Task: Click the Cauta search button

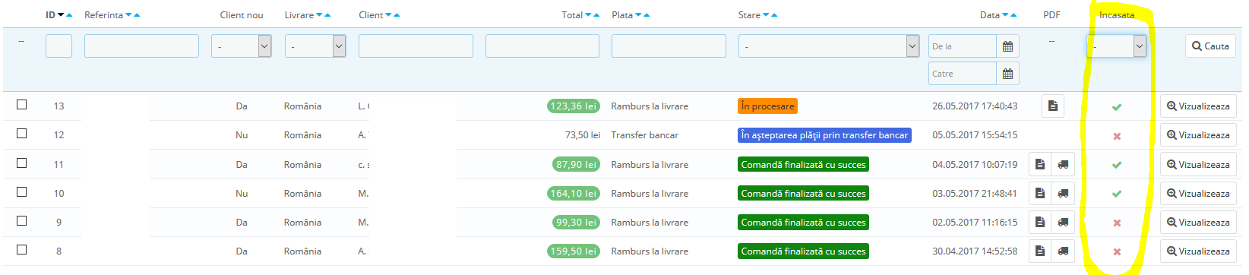Action: 1209,46
